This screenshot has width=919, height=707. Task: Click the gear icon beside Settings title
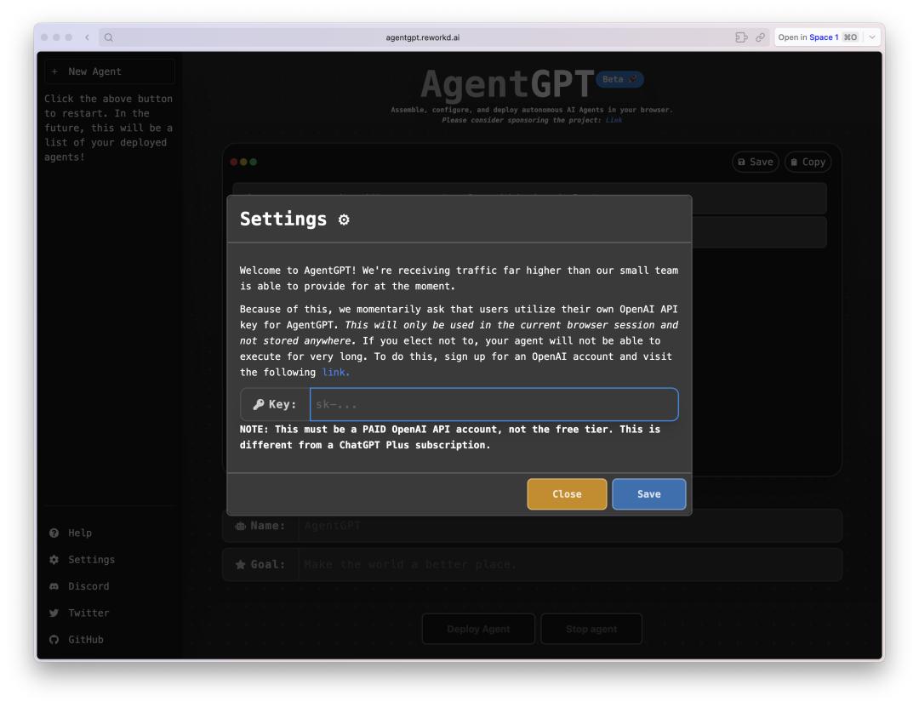click(344, 220)
